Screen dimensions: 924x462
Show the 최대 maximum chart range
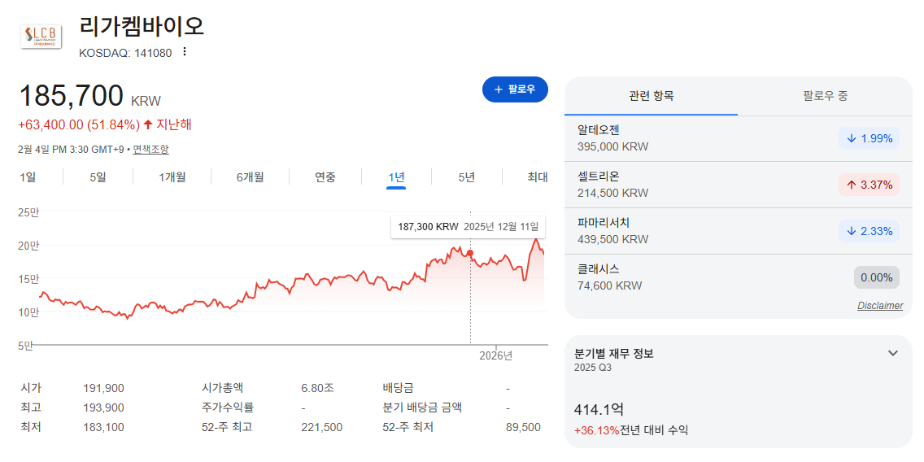tap(537, 177)
